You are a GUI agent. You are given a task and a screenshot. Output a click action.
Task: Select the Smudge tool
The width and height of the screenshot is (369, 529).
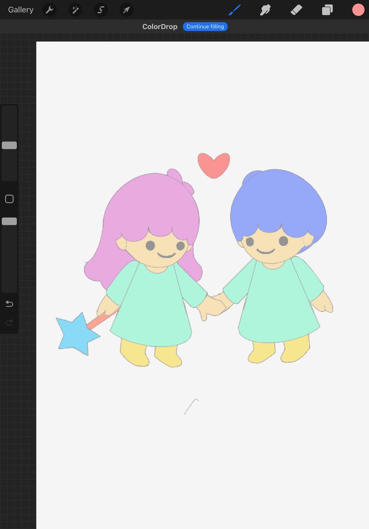[265, 10]
